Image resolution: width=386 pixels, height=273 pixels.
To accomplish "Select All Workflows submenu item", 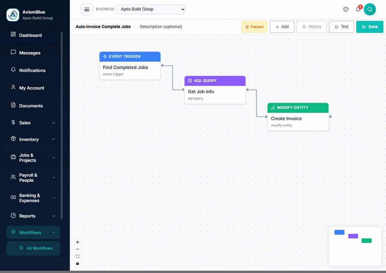I will tap(33, 248).
